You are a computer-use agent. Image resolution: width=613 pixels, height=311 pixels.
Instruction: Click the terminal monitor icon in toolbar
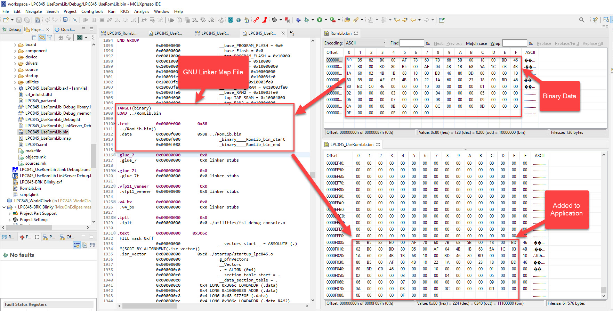65,20
